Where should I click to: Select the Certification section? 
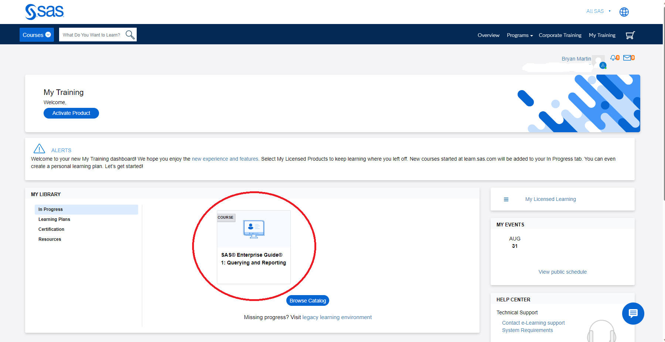pos(51,229)
